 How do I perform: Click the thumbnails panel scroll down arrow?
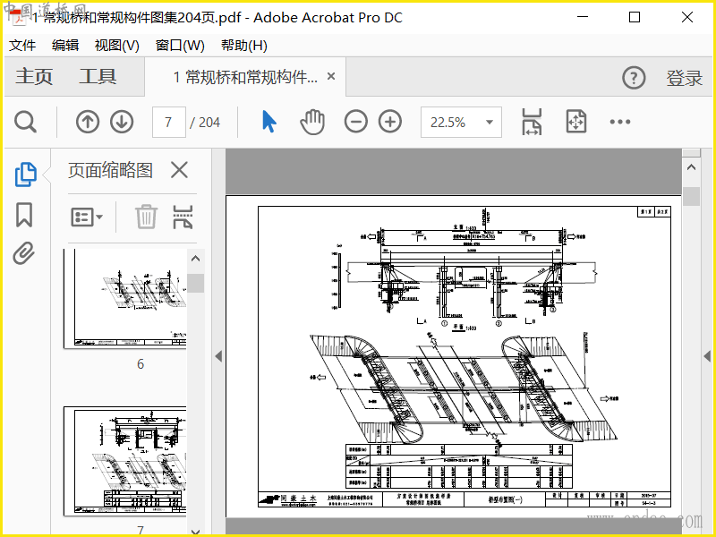(x=196, y=532)
